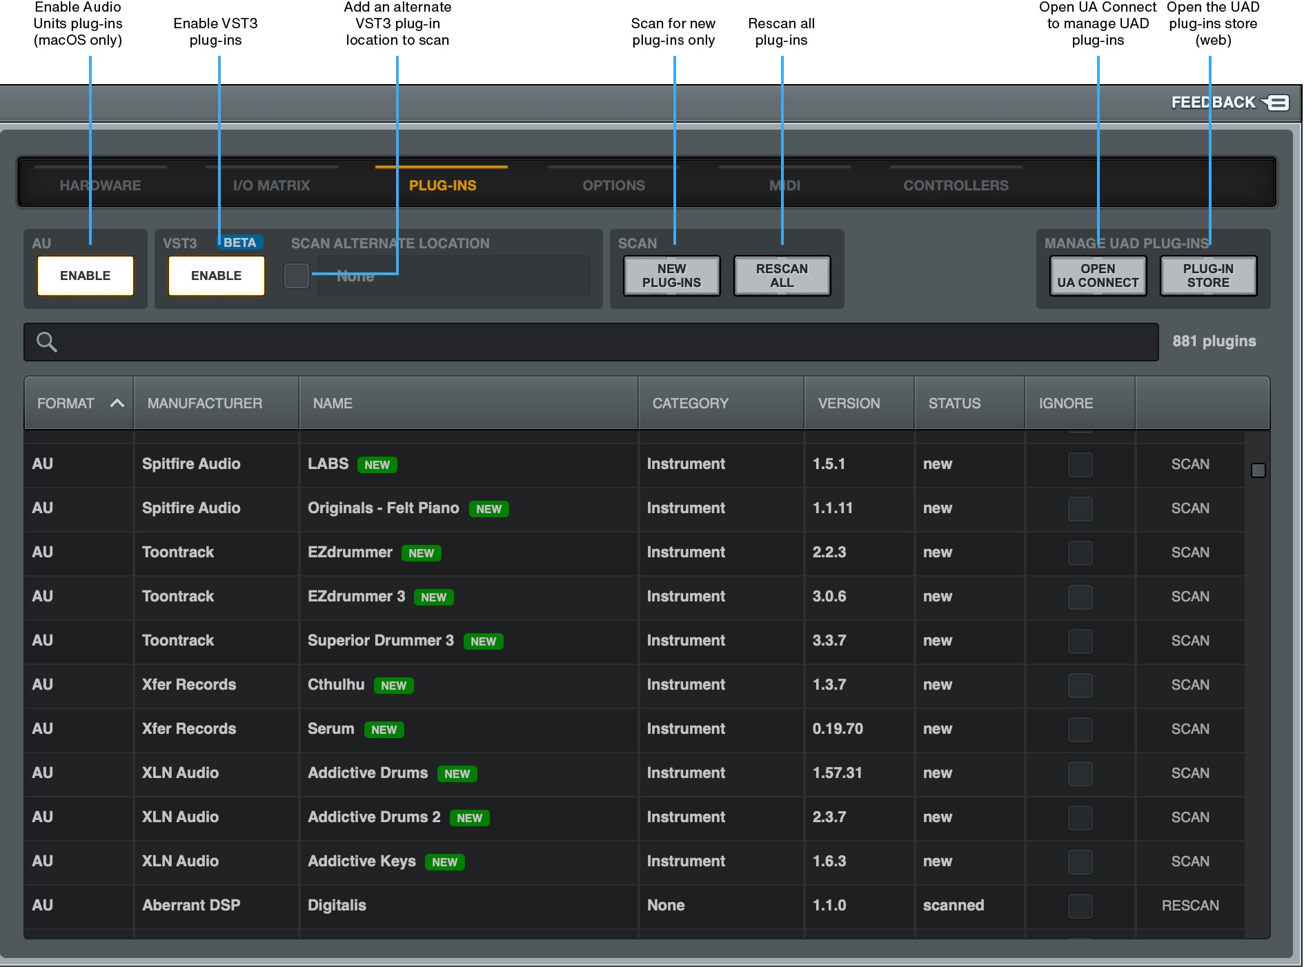Tick ignore box for Addictive Drums 2
Screen dimensions: 1304x967
point(1080,817)
